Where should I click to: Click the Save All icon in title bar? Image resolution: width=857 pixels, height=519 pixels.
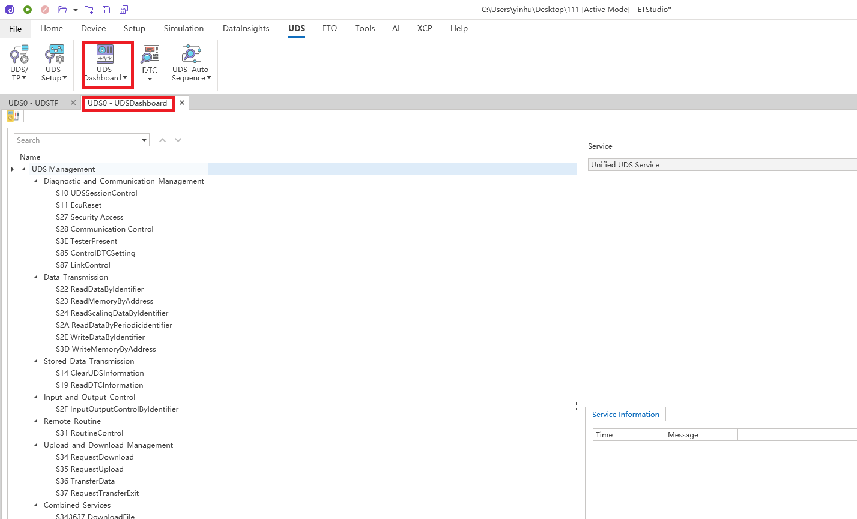point(124,10)
